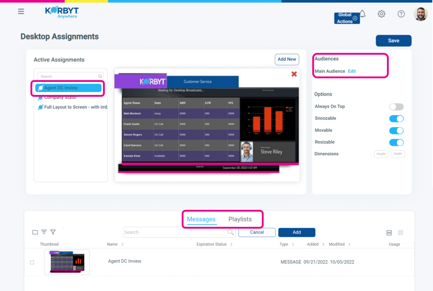Viewport: 433px width, 291px height.
Task: Toggle the Movable switch off
Action: 396,131
